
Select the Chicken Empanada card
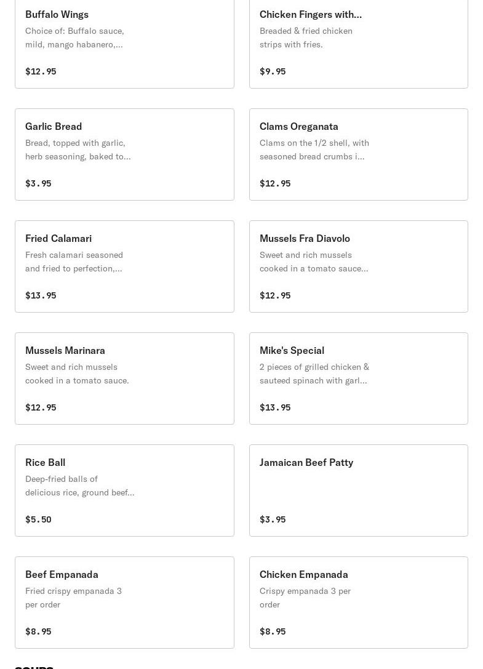(358, 603)
